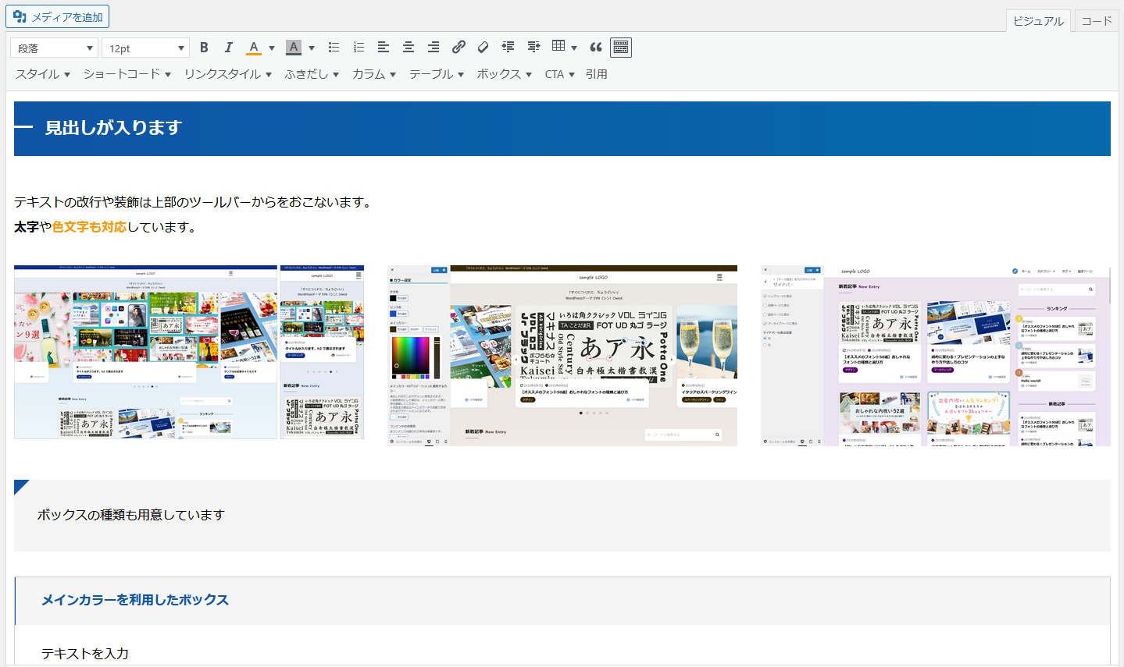This screenshot has height=667, width=1124.
Task: Select the middle color-settings screenshot image
Action: [562, 356]
